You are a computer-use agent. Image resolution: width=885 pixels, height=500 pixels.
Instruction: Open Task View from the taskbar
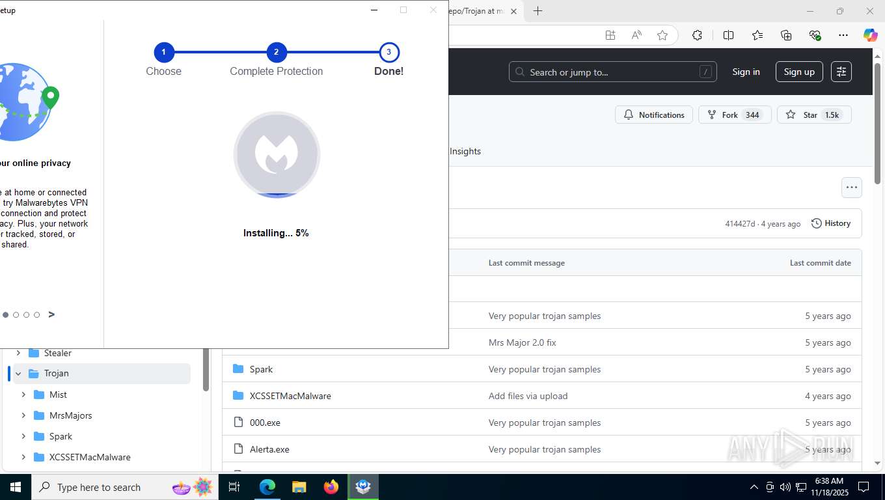(234, 487)
